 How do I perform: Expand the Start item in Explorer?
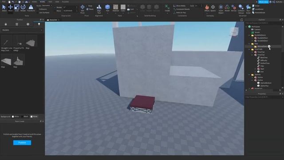tap(255, 69)
